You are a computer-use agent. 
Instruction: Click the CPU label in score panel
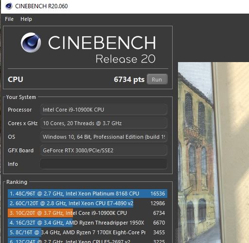click(16, 80)
